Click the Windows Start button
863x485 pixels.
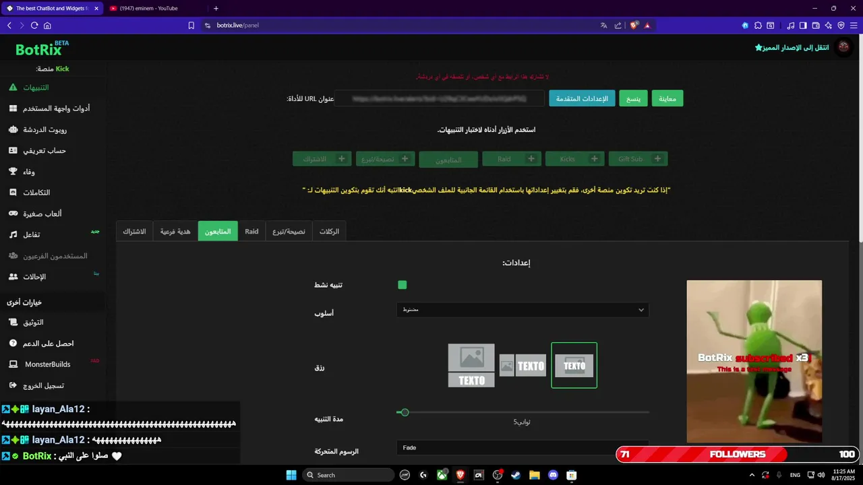click(291, 475)
